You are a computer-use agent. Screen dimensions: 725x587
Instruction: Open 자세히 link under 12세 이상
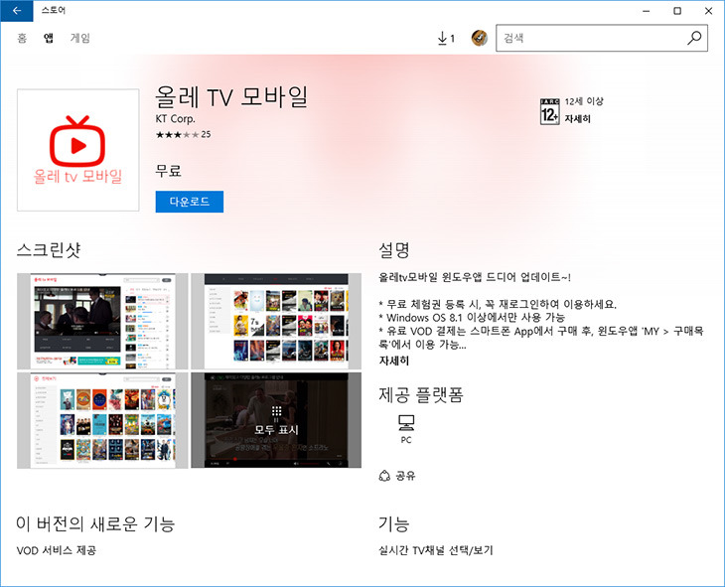[577, 119]
